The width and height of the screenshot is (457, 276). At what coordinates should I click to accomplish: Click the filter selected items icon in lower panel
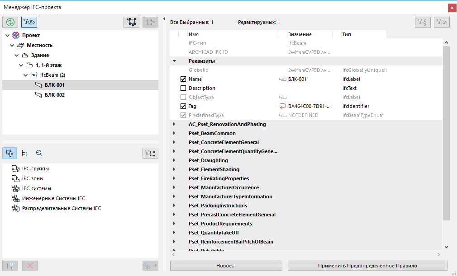tap(151, 153)
